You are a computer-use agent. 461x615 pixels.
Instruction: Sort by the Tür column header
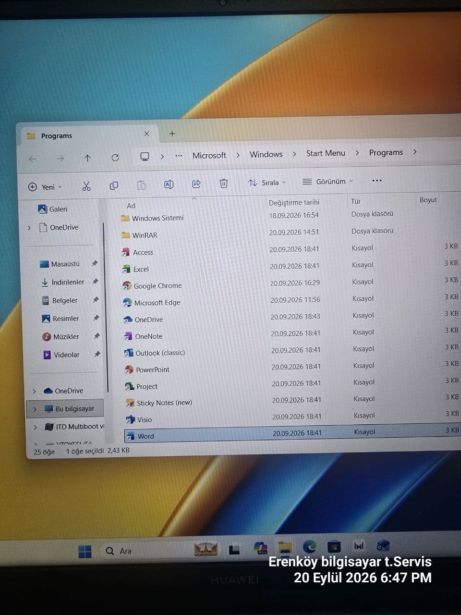click(x=356, y=201)
